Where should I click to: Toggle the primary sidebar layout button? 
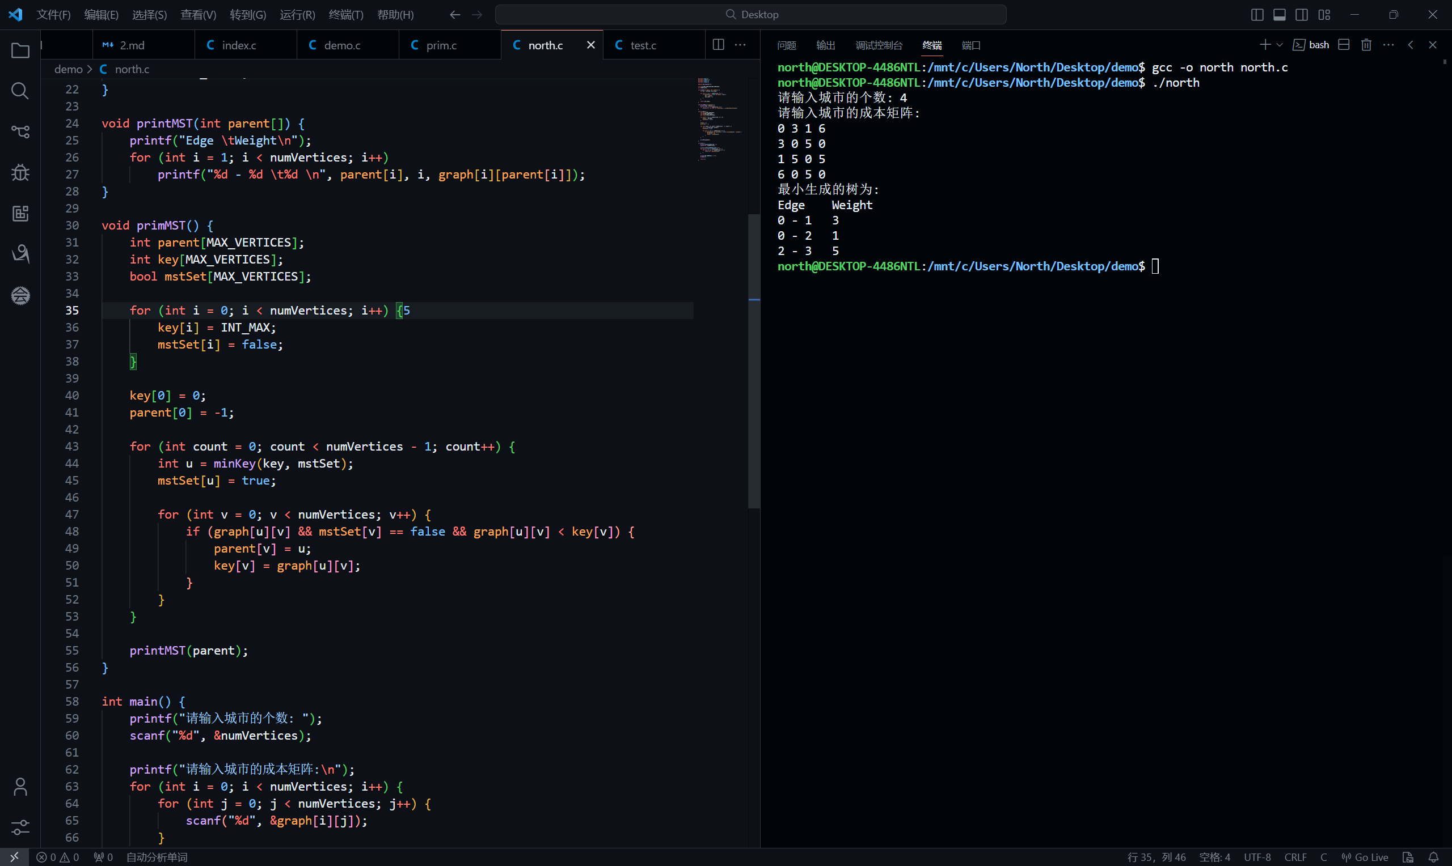pos(1257,15)
